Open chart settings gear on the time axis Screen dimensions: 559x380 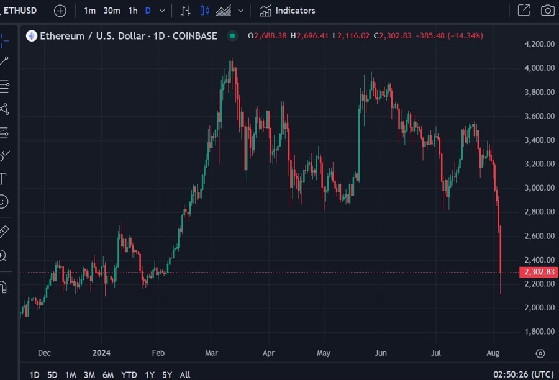pos(540,353)
